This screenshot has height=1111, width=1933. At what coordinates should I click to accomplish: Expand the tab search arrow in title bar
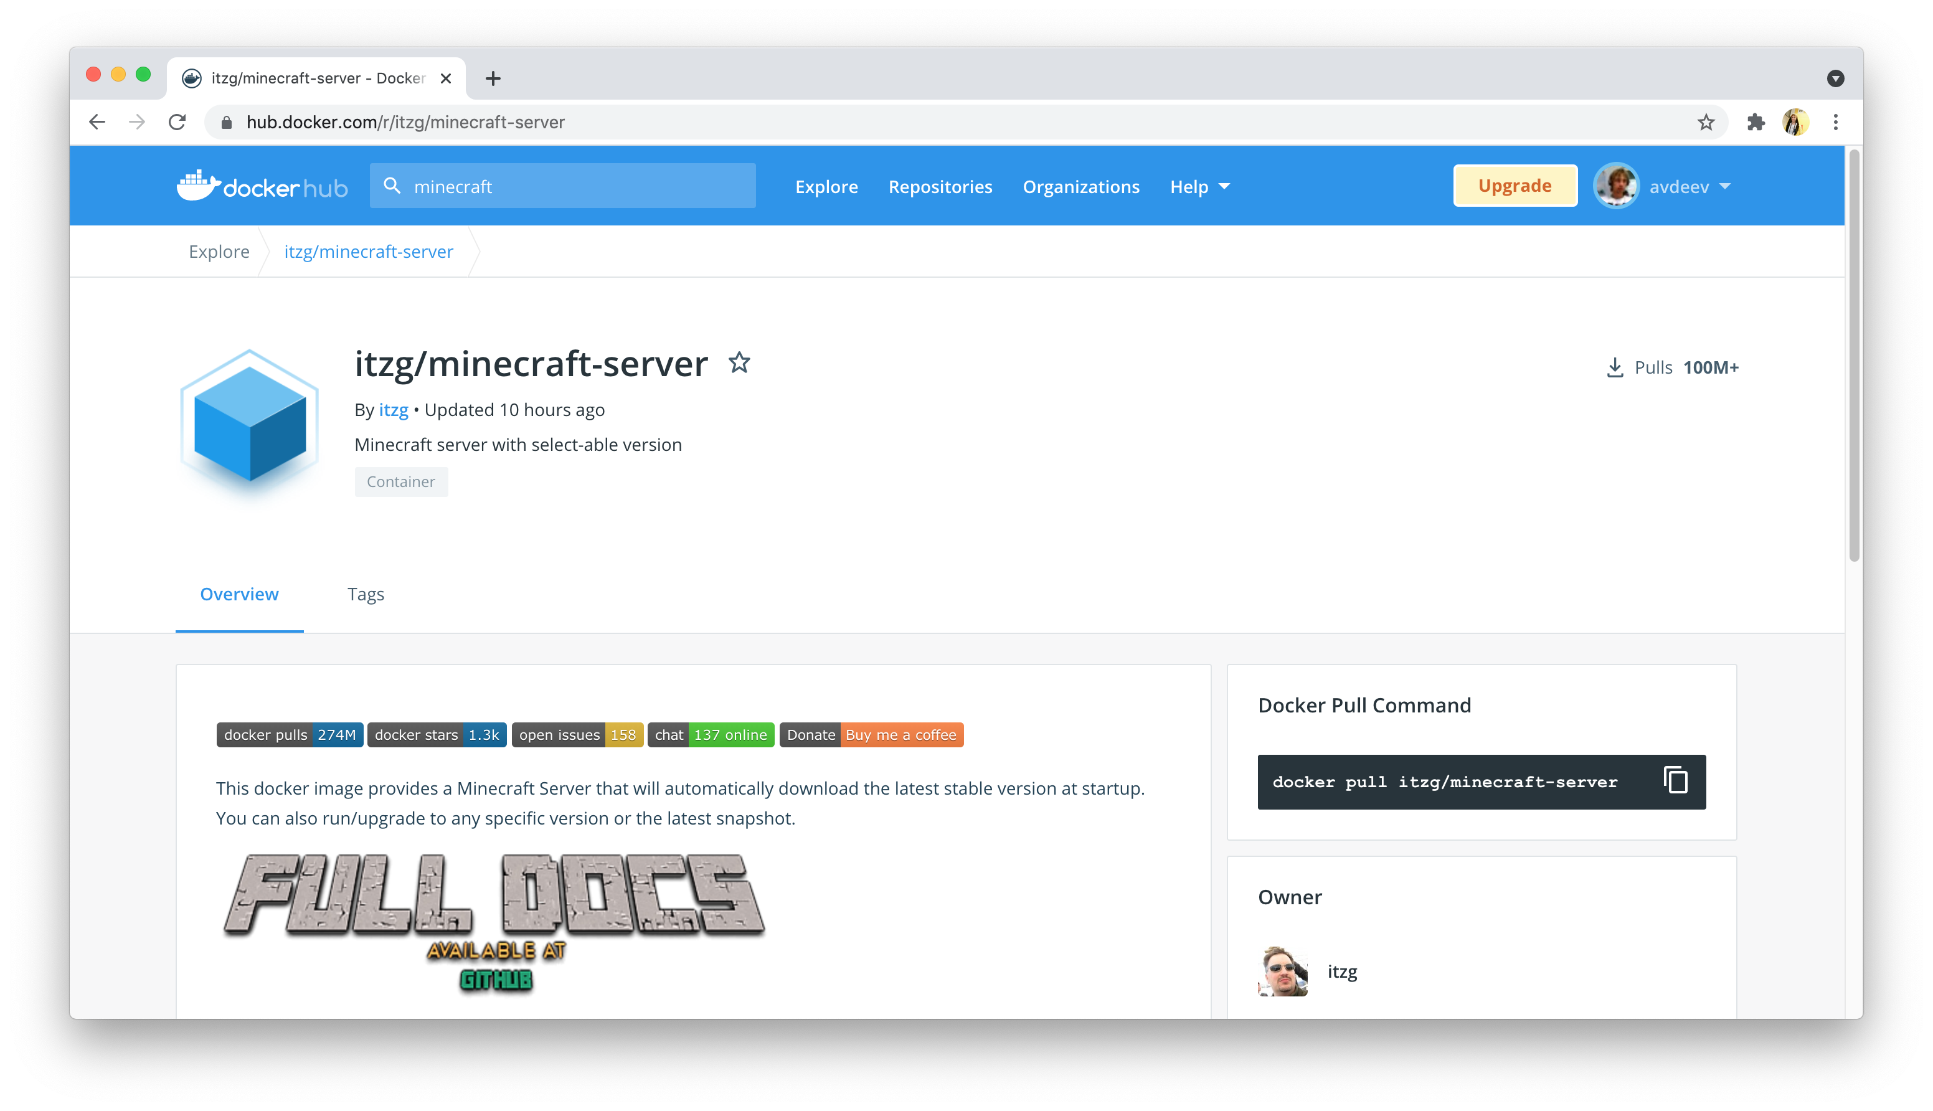1835,78
